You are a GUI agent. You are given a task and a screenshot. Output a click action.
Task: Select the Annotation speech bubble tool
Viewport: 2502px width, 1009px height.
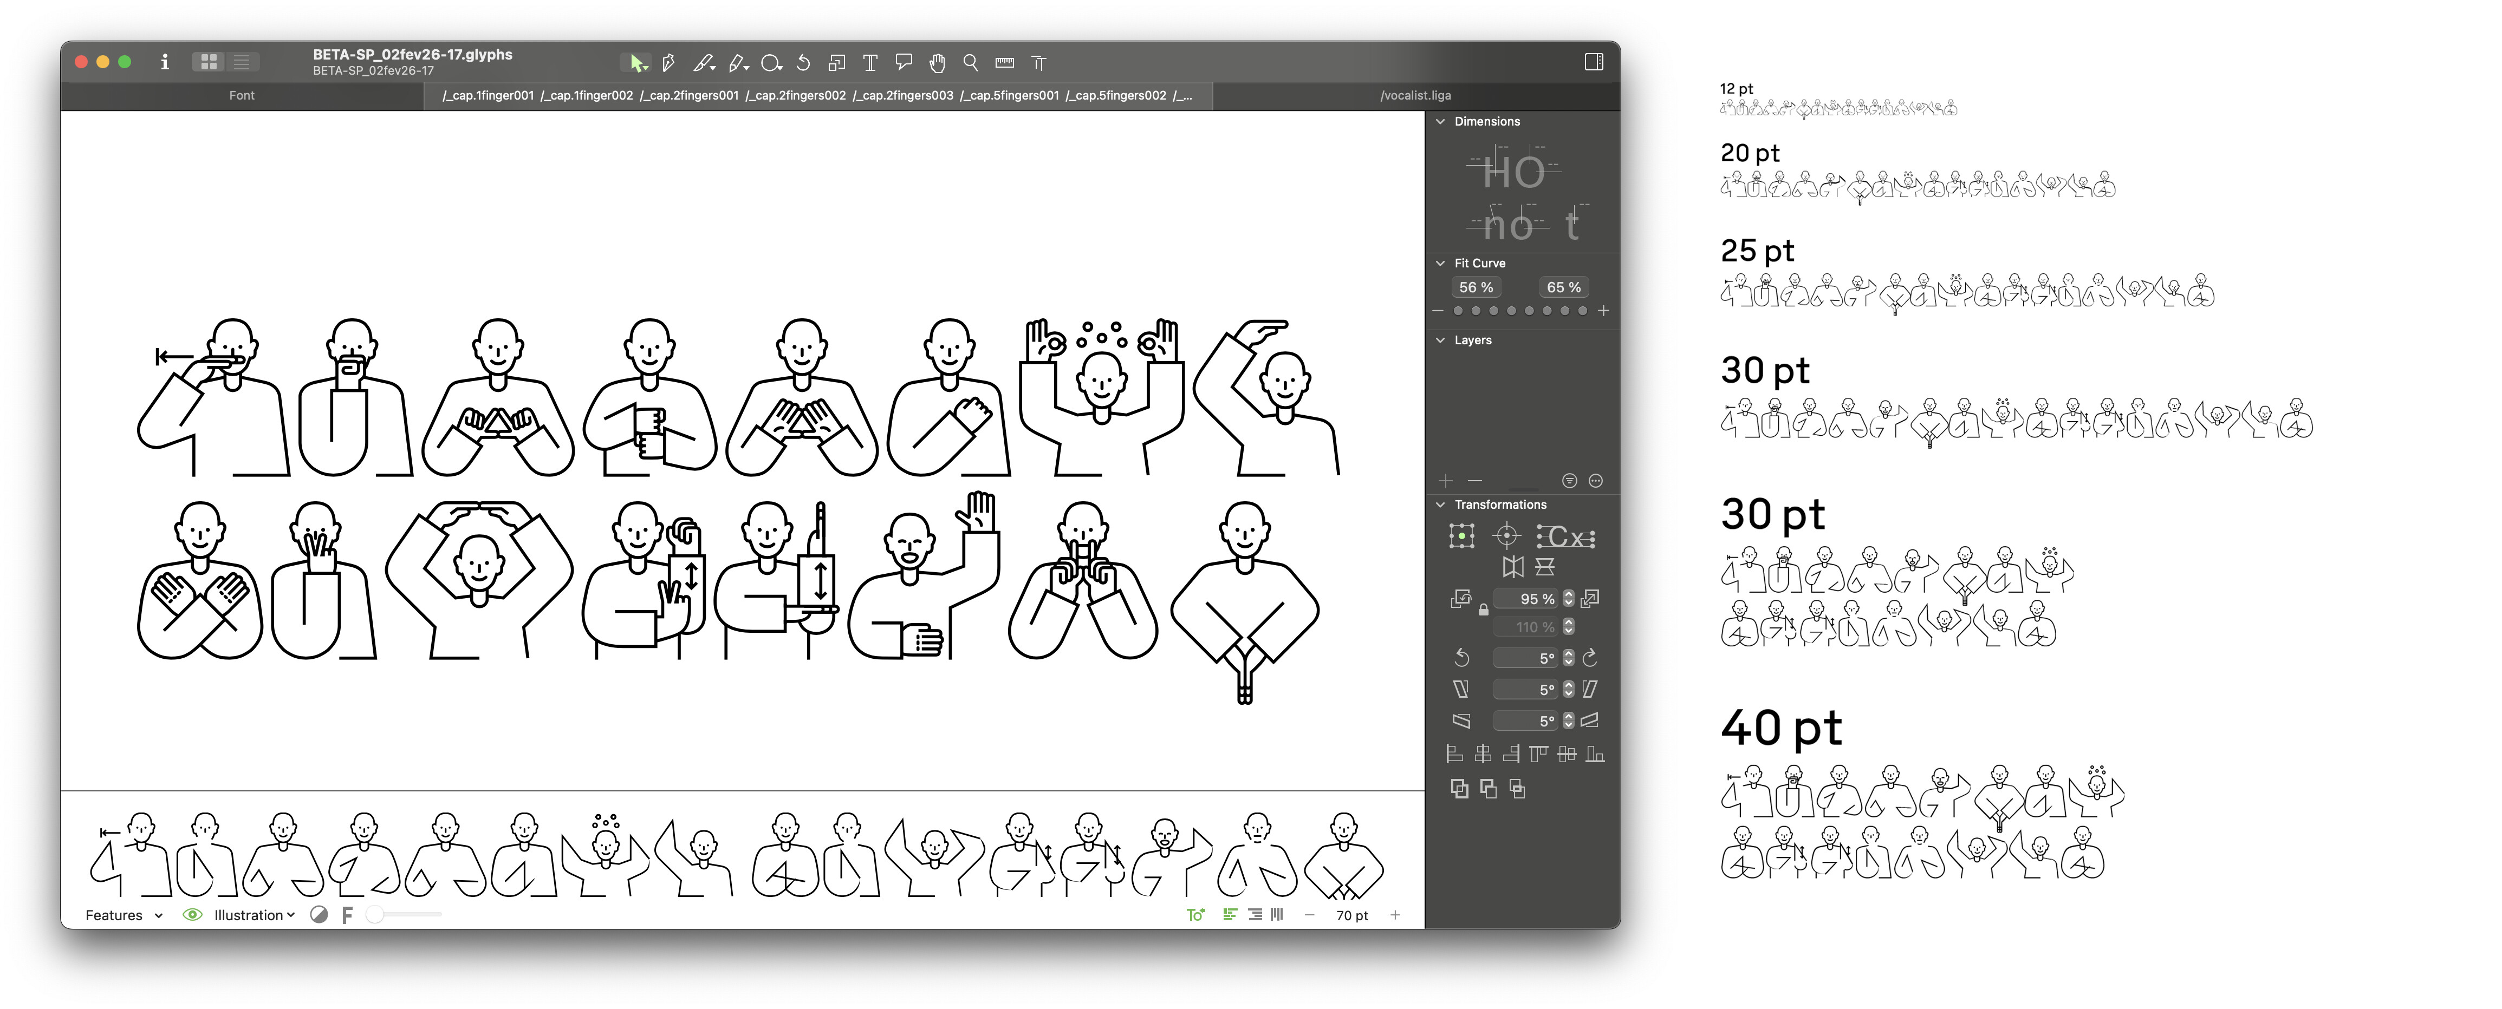904,62
